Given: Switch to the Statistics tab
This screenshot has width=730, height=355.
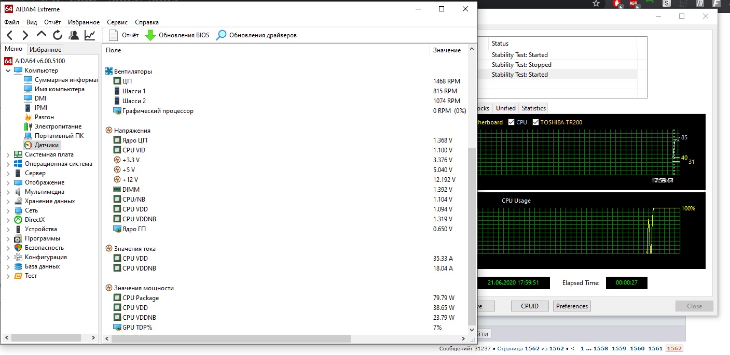Looking at the screenshot, I should (533, 108).
